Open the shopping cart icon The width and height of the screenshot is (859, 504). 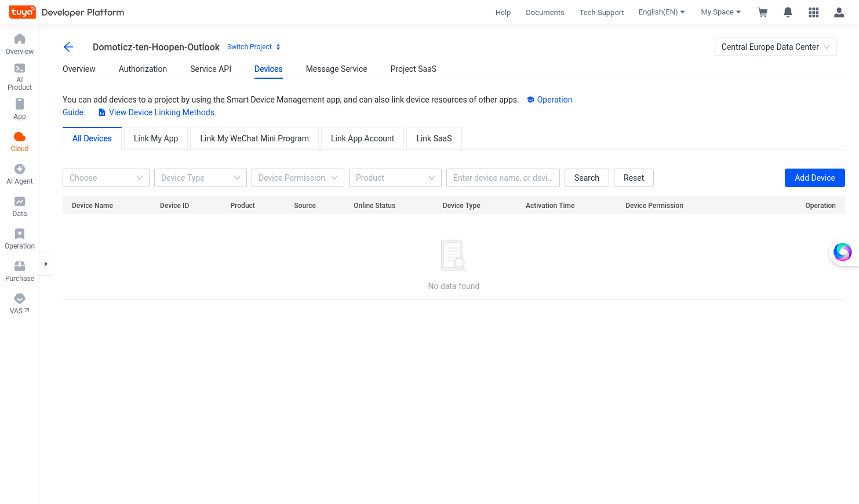(x=763, y=12)
